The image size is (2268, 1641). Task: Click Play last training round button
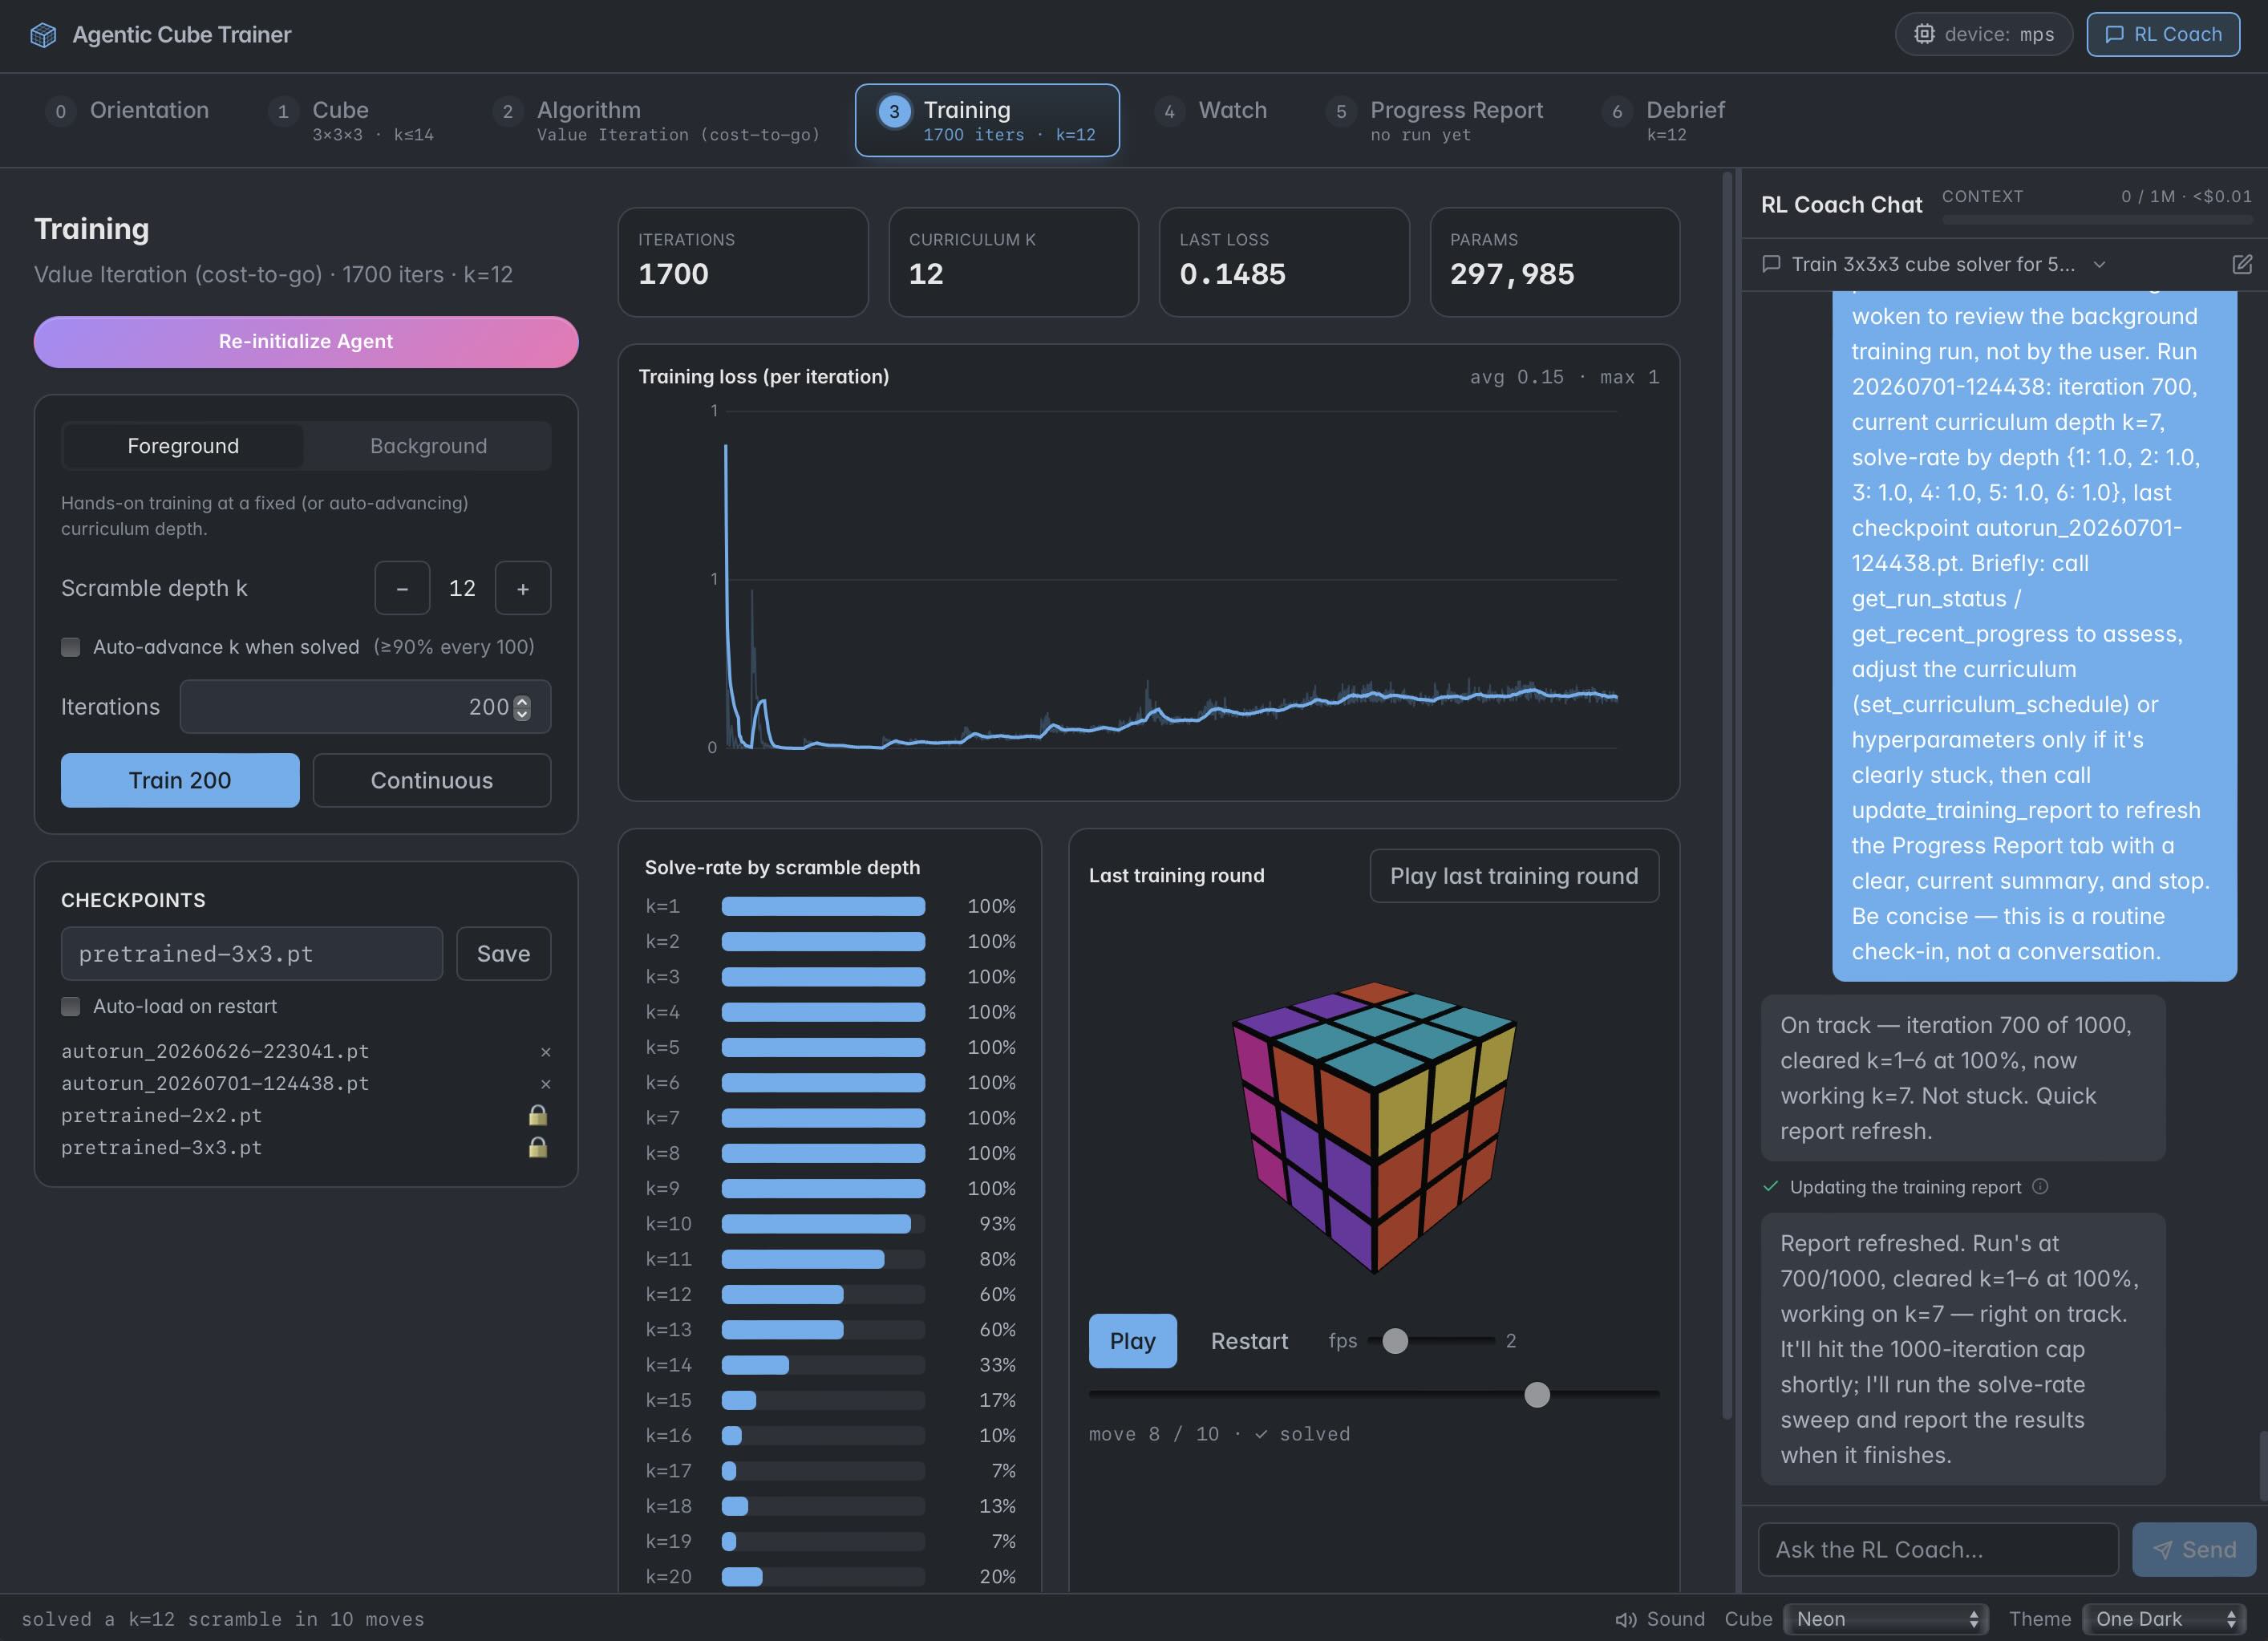(x=1514, y=876)
